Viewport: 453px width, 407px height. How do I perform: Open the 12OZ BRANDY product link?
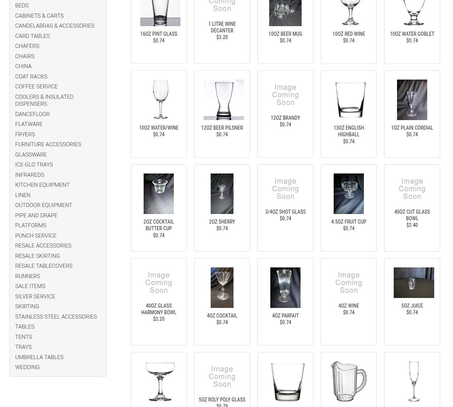(285, 118)
